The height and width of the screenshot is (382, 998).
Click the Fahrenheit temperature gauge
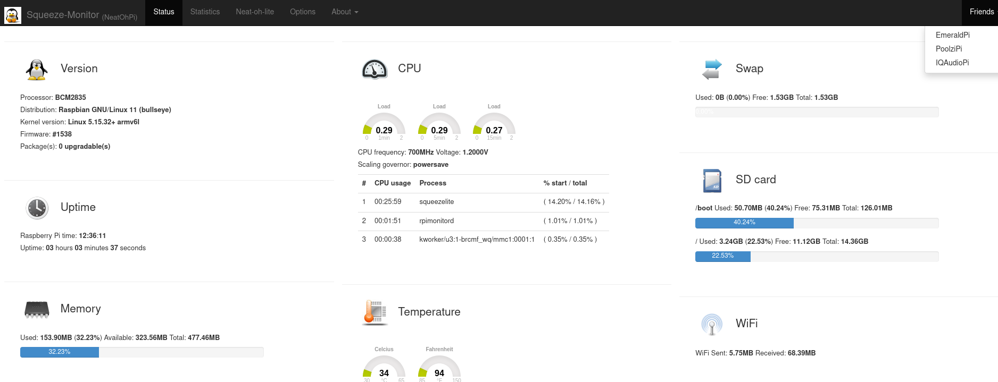[x=439, y=365]
